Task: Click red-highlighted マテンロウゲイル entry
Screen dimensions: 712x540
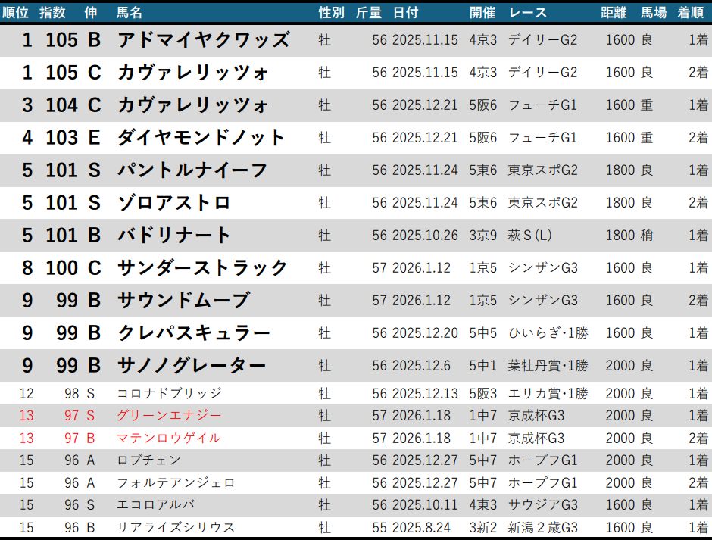Action: 168,438
